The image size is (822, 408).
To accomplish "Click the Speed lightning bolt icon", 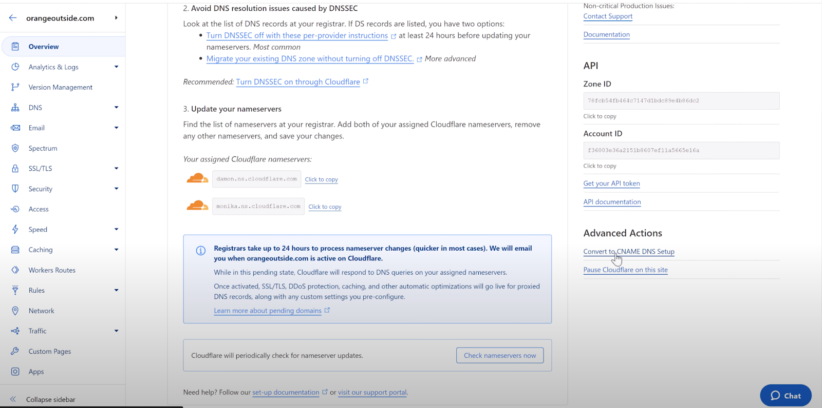I will [x=15, y=230].
